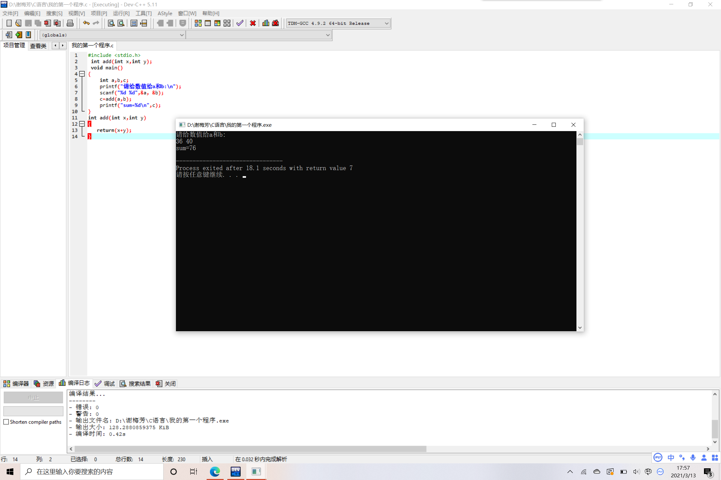This screenshot has height=480, width=721.
Task: Click the Profile analysis chart icon
Action: [x=266, y=23]
